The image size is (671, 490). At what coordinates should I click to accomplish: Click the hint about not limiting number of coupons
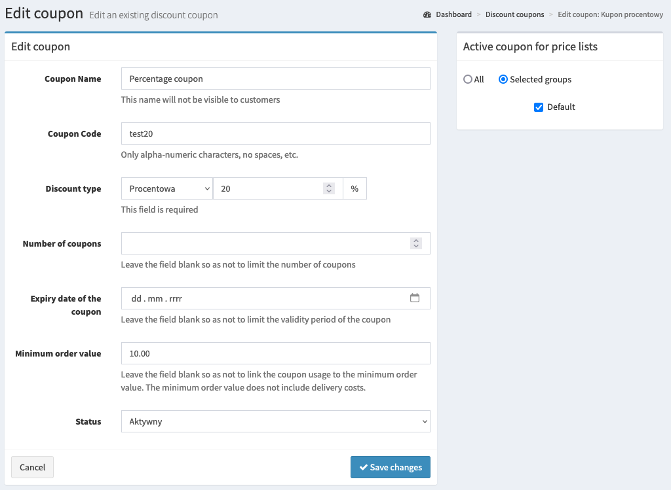pyautogui.click(x=238, y=264)
